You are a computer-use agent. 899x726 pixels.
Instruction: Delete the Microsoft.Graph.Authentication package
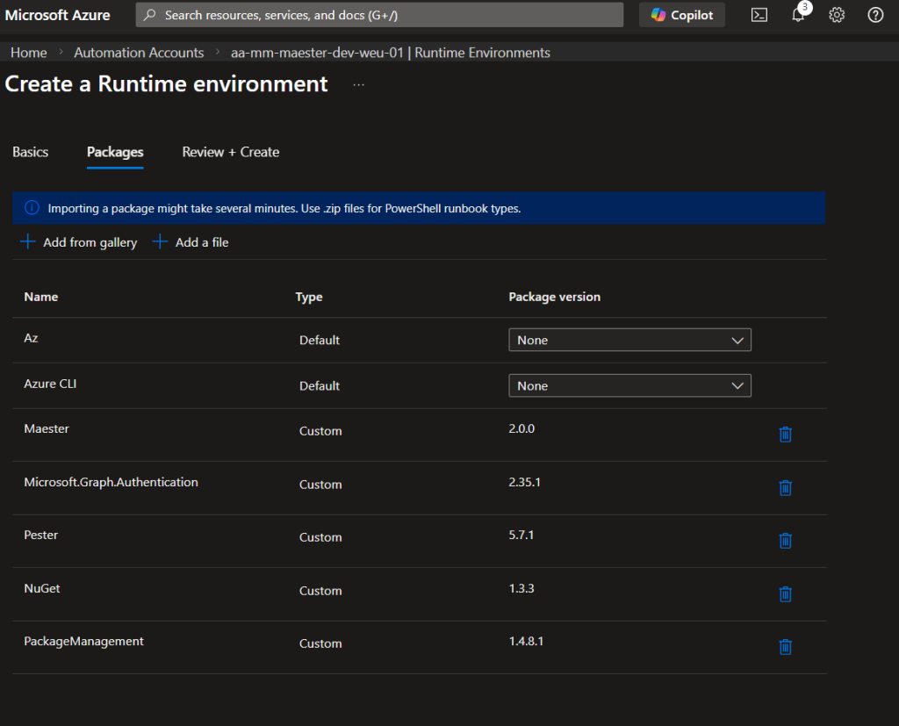(x=786, y=487)
